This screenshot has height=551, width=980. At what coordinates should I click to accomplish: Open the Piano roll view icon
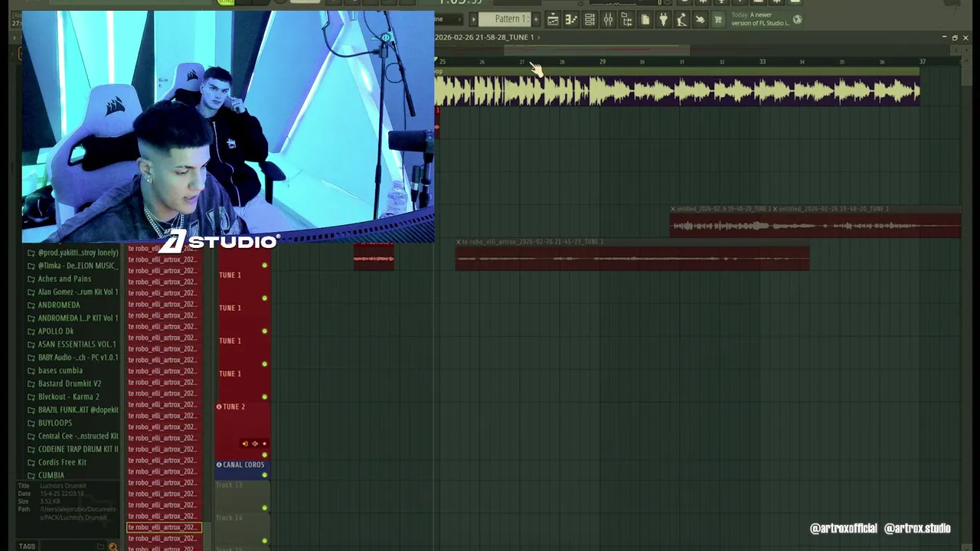(571, 20)
